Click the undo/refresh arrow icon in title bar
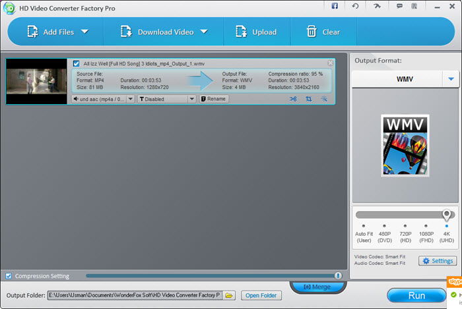462x309 pixels. click(x=355, y=6)
